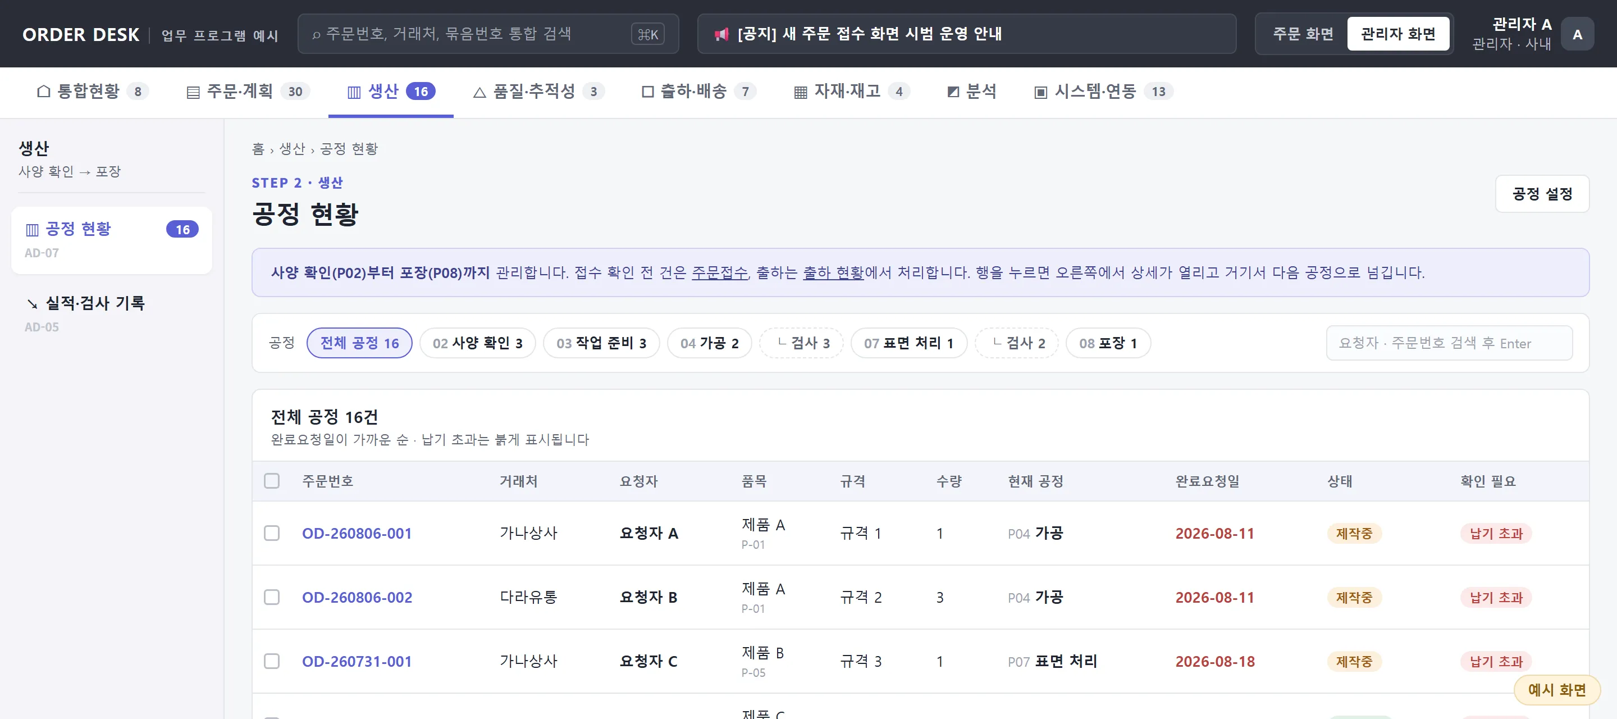Click 완료요청일 column header
The width and height of the screenshot is (1617, 719).
1207,481
